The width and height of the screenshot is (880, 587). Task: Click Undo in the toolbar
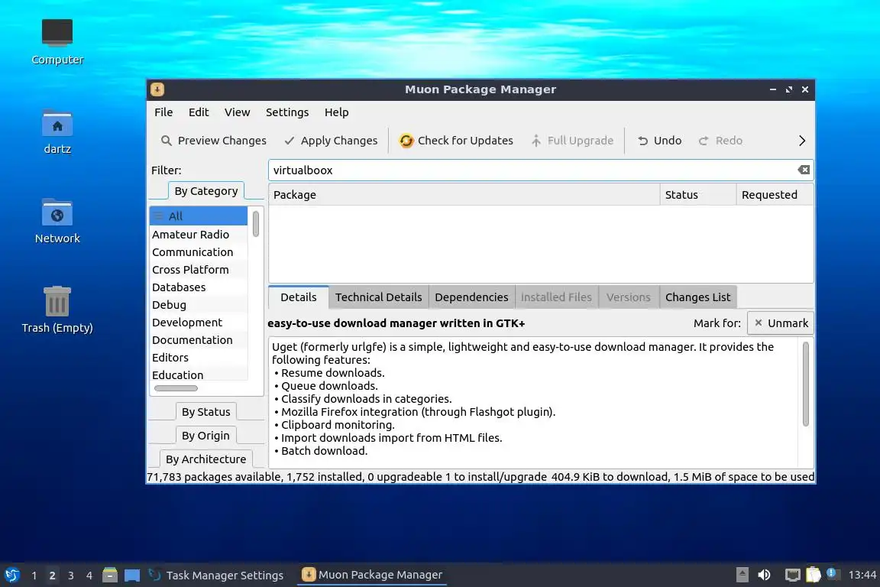point(659,141)
